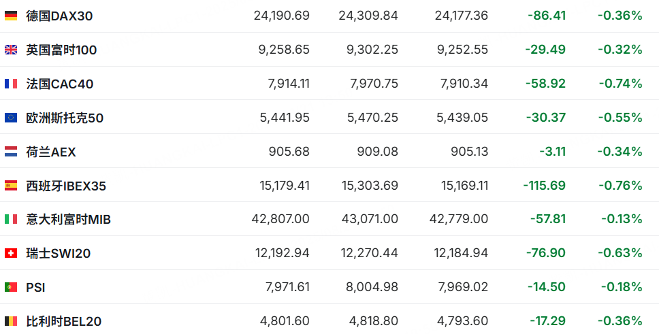Screen dimensions: 659x334
Task: Open the 意大利富时MIB index link
Action: [69, 219]
